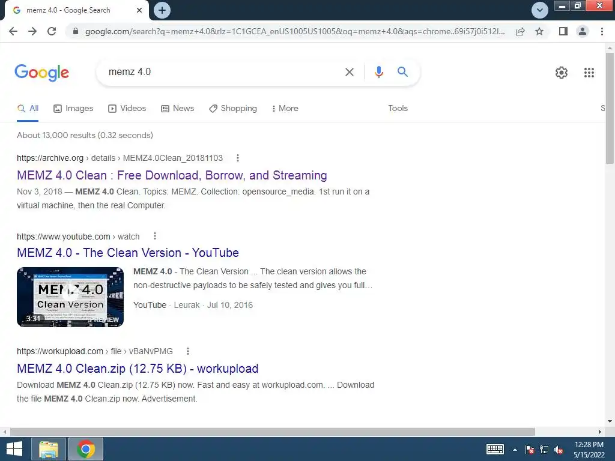Click the https://workupload.com breadcrumb text

pos(60,351)
